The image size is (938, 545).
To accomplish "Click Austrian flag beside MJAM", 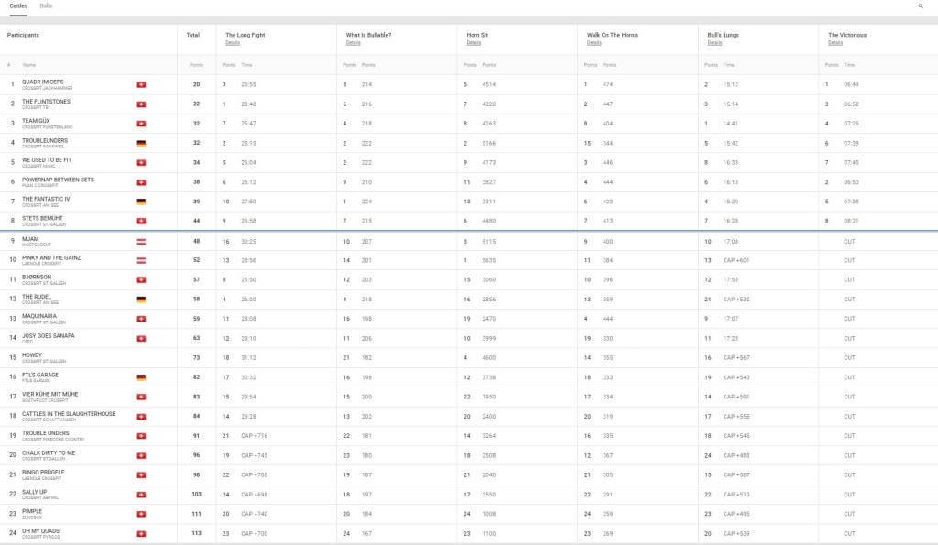I will 141,241.
